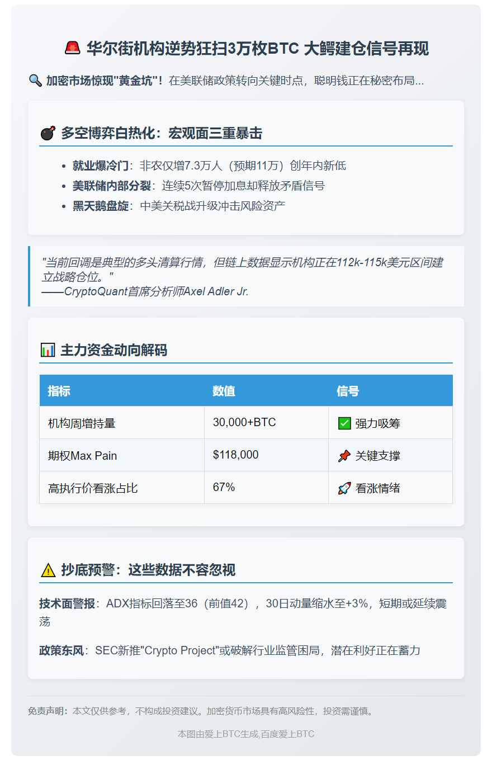Click the footer text 本图由爱上BTC生成,百度爱上BTC

pyautogui.click(x=246, y=734)
